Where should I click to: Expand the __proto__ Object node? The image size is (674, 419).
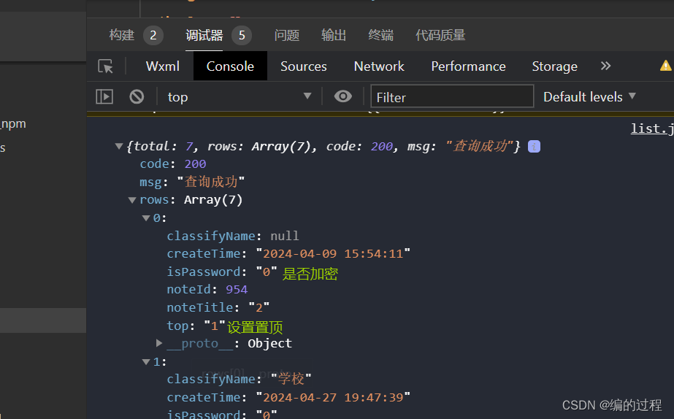(x=159, y=343)
